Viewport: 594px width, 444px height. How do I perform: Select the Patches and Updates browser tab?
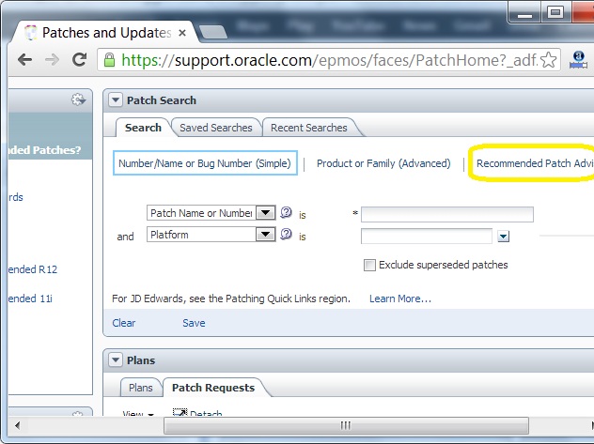click(102, 33)
